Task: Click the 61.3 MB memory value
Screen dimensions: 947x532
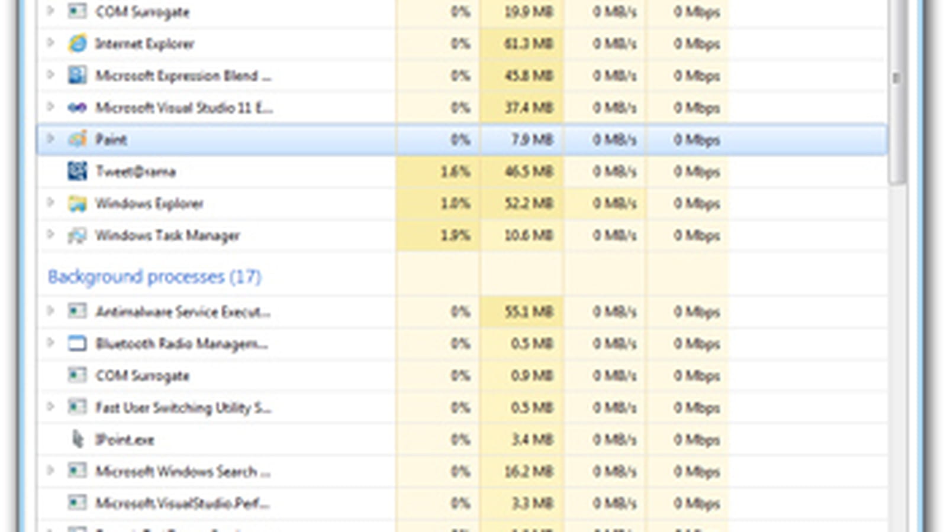Action: 528,44
